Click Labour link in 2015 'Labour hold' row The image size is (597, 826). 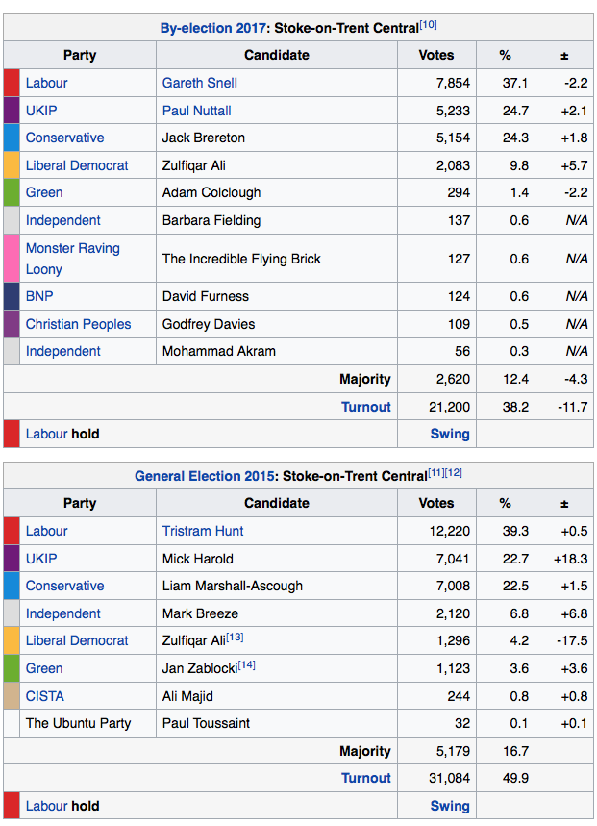click(47, 806)
